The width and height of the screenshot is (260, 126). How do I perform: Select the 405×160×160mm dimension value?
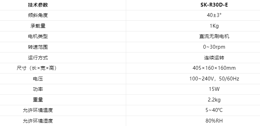coord(214,68)
